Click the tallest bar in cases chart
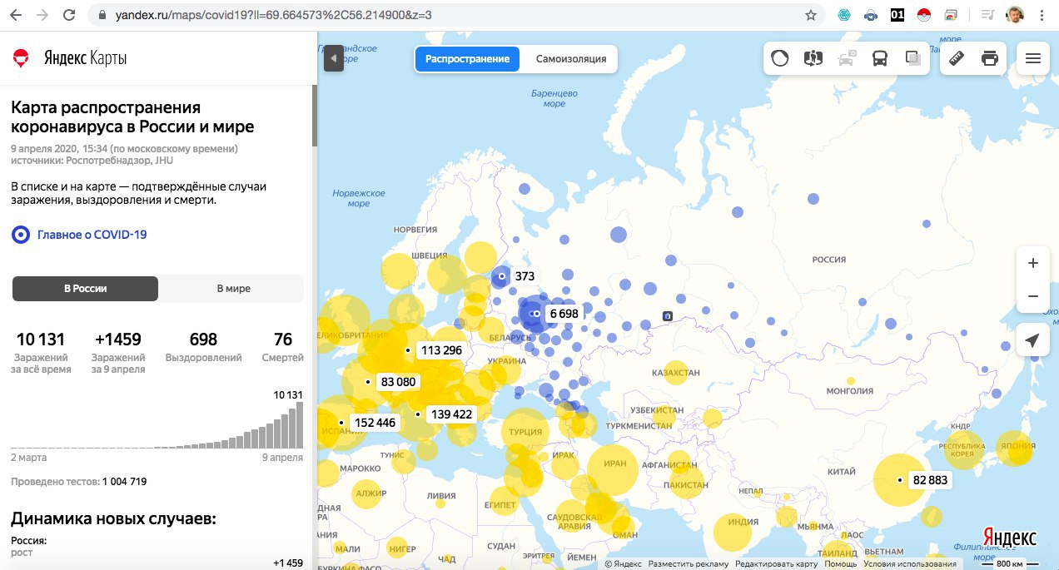Screen dimensions: 1059x570 tap(300, 425)
